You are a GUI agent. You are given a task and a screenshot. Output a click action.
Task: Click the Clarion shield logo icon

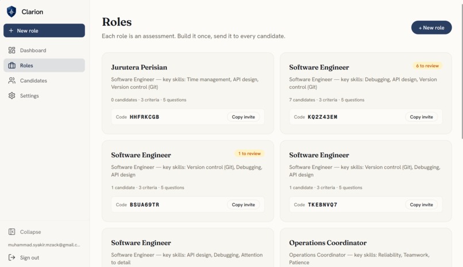[11, 11]
